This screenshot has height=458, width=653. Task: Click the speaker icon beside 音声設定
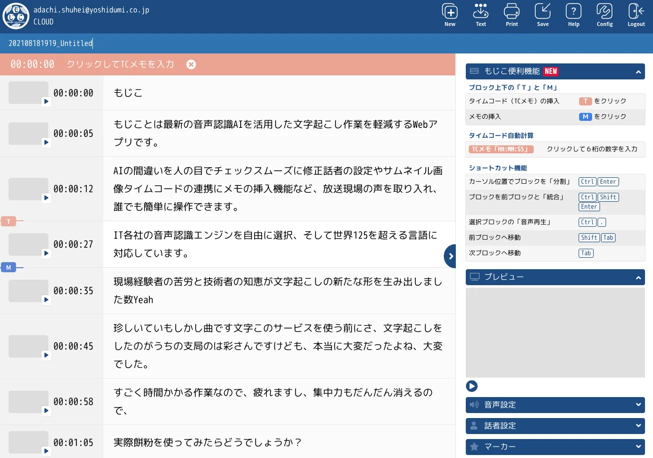tap(474, 405)
